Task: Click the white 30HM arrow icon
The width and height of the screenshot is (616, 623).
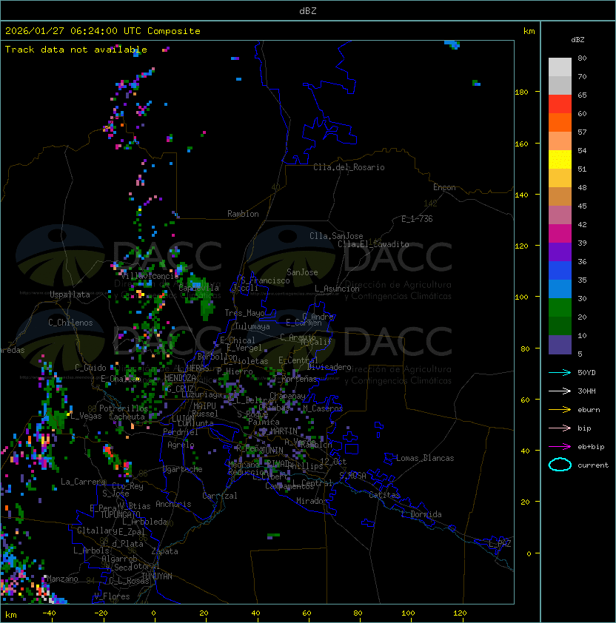Action: point(560,391)
